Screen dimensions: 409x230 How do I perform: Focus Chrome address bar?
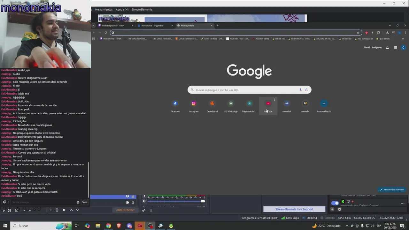(x=235, y=33)
